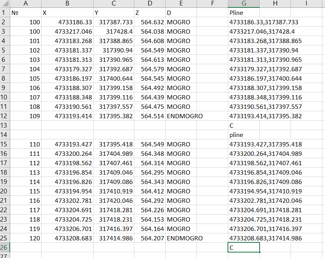Select the entire sheet with the corner triangle
Viewport: 325px width, 258px height.
[x=5, y=3]
